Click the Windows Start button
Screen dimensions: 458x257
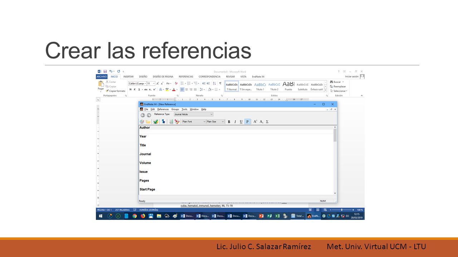tap(101, 216)
